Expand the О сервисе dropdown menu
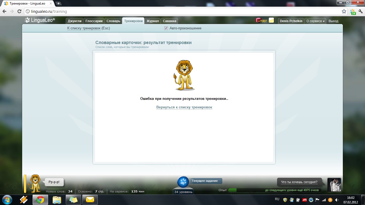This screenshot has height=205, width=365. [315, 21]
